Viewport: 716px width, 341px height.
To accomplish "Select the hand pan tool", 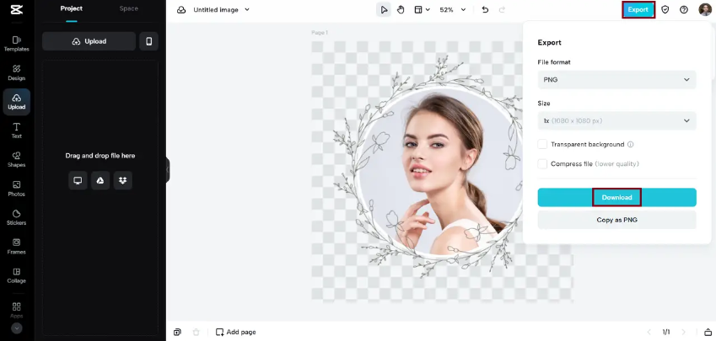I will (401, 10).
